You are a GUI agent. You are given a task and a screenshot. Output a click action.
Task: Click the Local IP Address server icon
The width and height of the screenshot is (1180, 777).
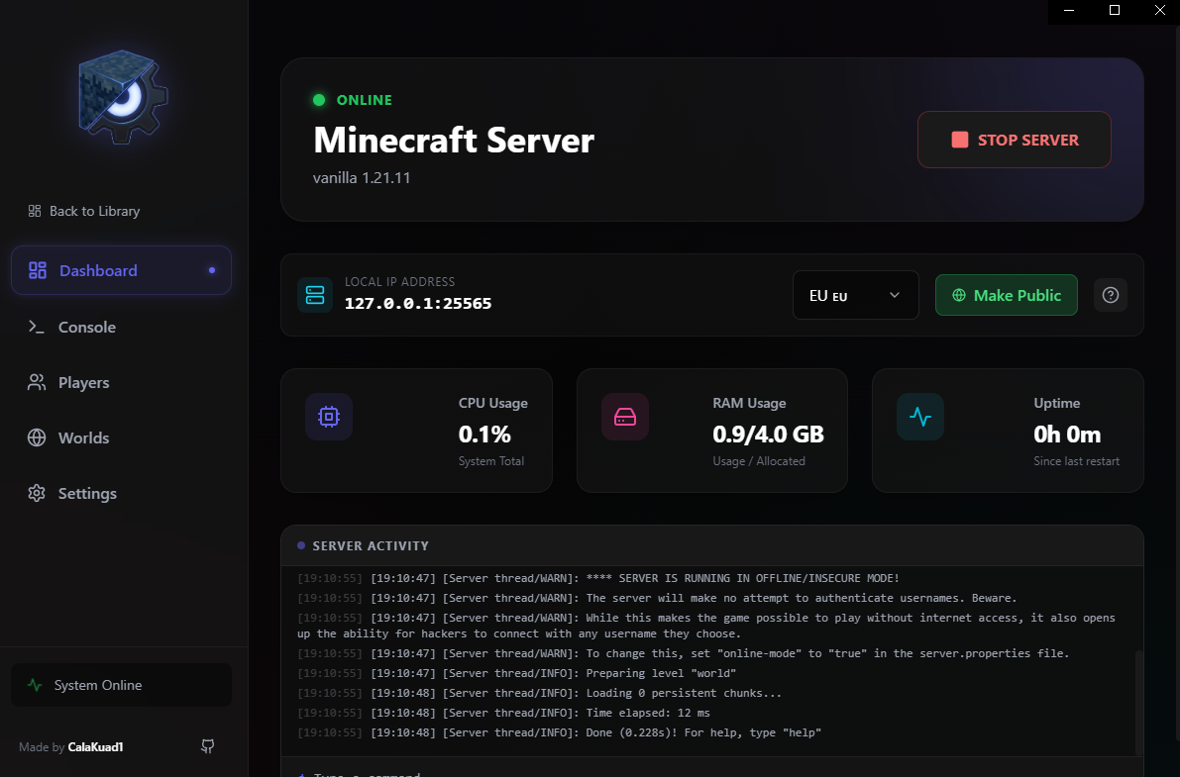tap(314, 294)
